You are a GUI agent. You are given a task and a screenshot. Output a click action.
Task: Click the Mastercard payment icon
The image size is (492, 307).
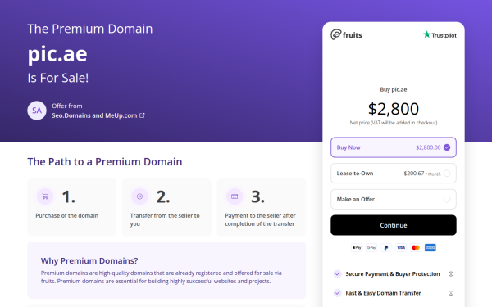(x=416, y=247)
